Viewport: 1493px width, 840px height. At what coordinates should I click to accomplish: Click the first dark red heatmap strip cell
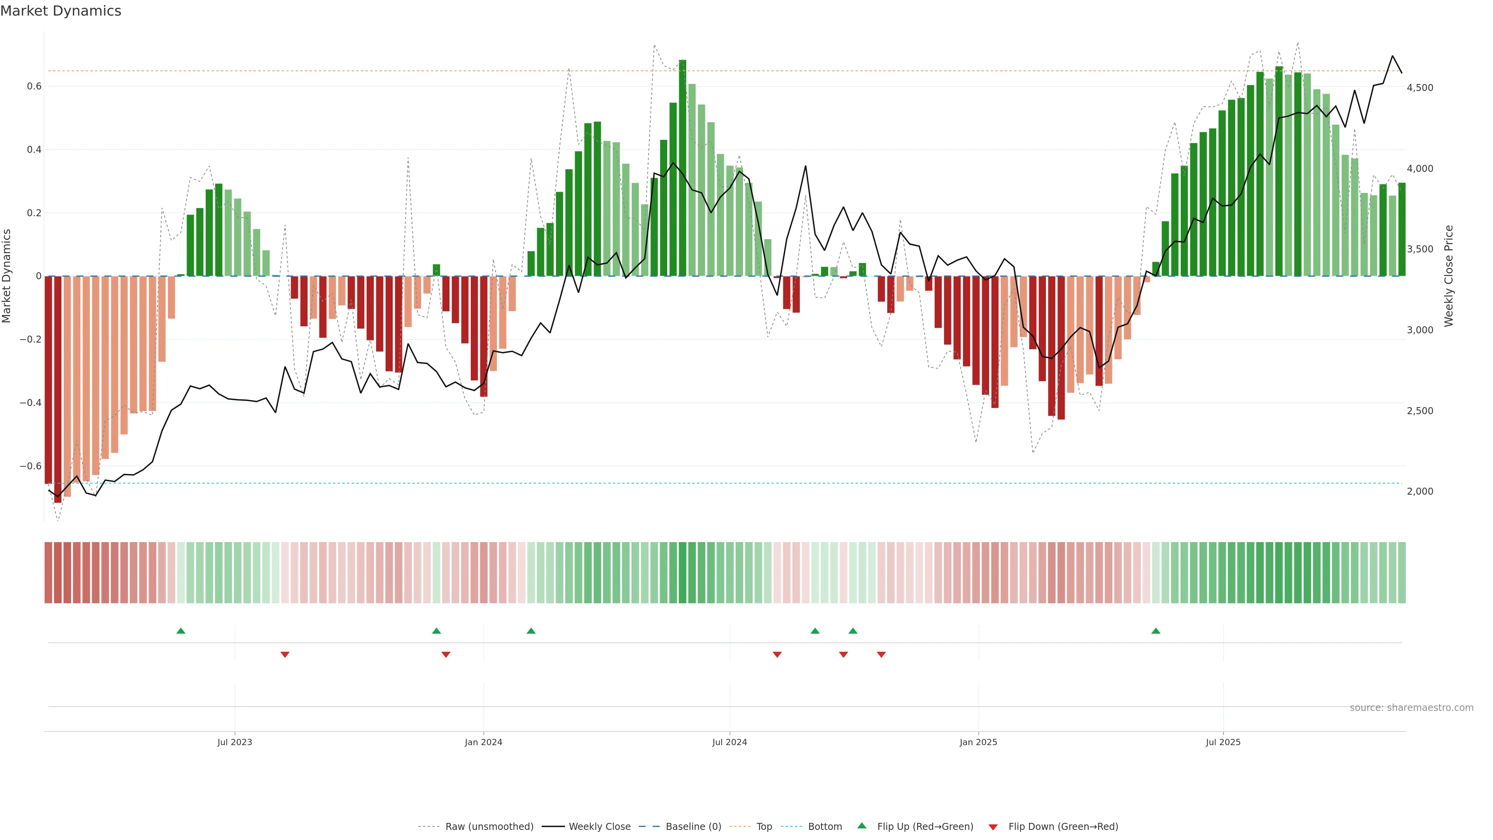48,572
